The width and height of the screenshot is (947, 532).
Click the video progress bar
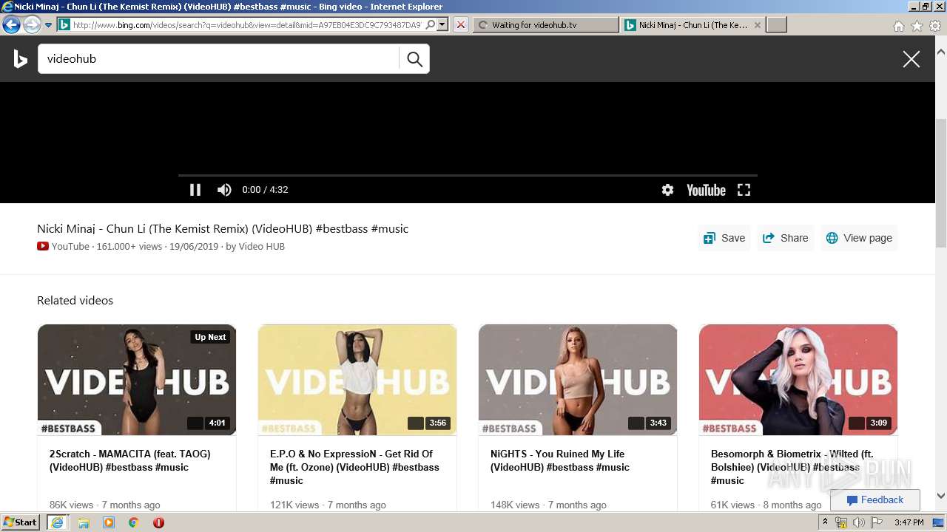(468, 175)
